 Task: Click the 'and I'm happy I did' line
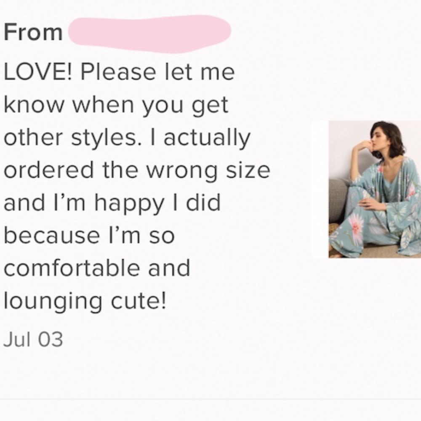112,203
